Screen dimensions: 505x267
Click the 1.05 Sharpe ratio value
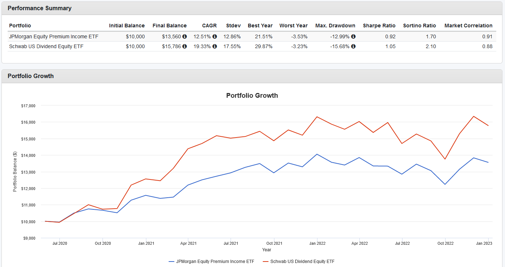click(390, 46)
